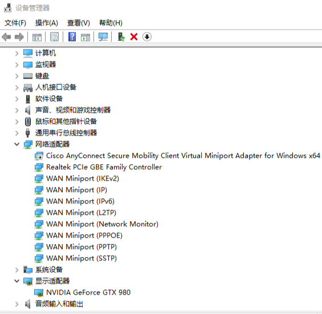Open the 操作(A) menu
Image resolution: width=322 pixels, height=314 pixels.
click(x=47, y=23)
